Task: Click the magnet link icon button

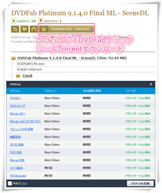Action: coord(34,29)
